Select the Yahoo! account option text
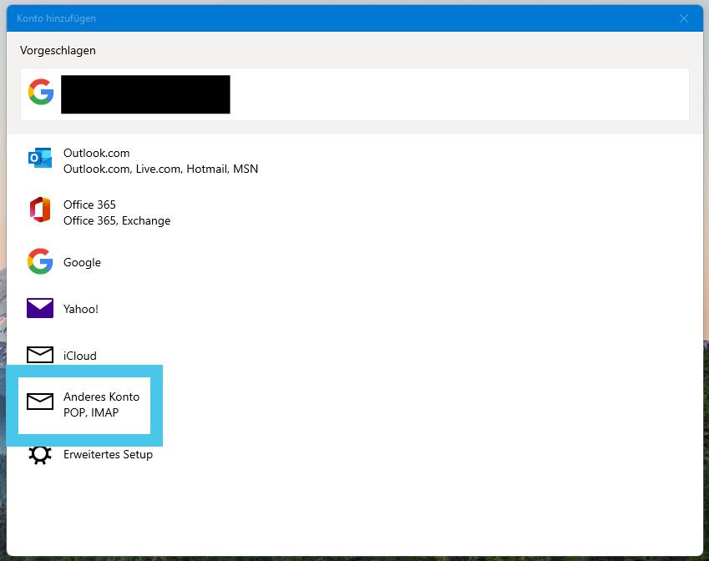This screenshot has width=709, height=561. coord(80,309)
